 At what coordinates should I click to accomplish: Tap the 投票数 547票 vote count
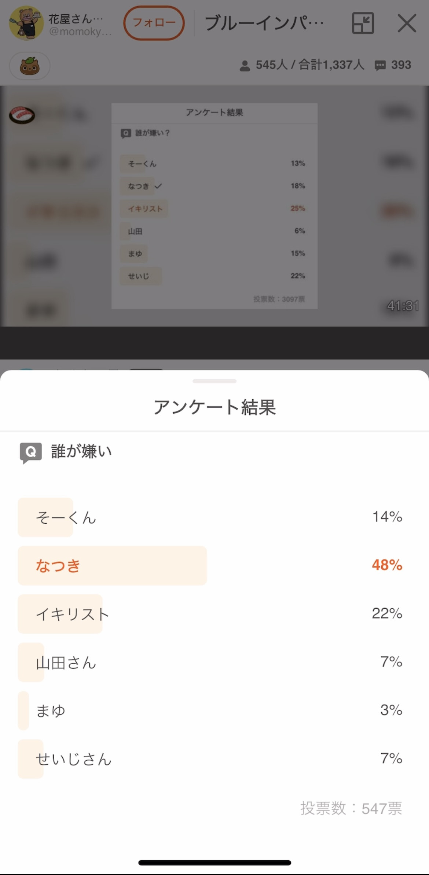click(351, 808)
